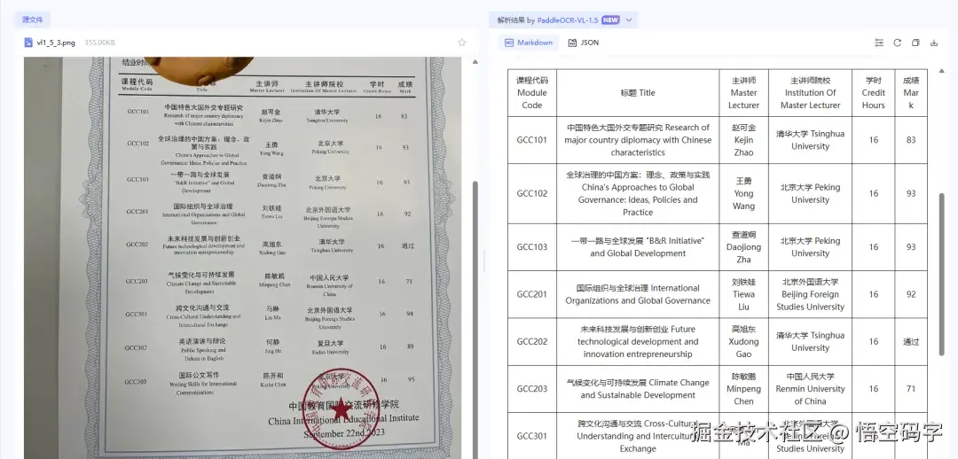Click the Renmin University of China cell
The height and width of the screenshot is (459, 958).
point(810,389)
